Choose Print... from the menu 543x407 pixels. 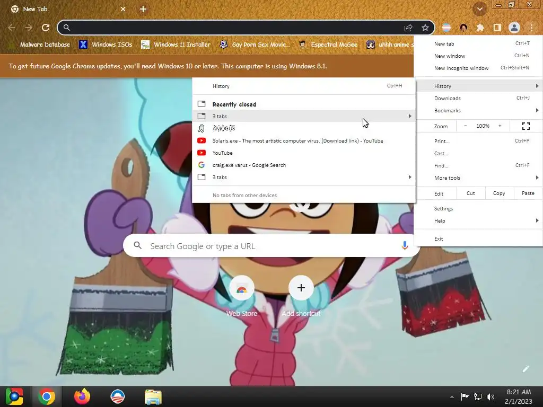point(478,141)
